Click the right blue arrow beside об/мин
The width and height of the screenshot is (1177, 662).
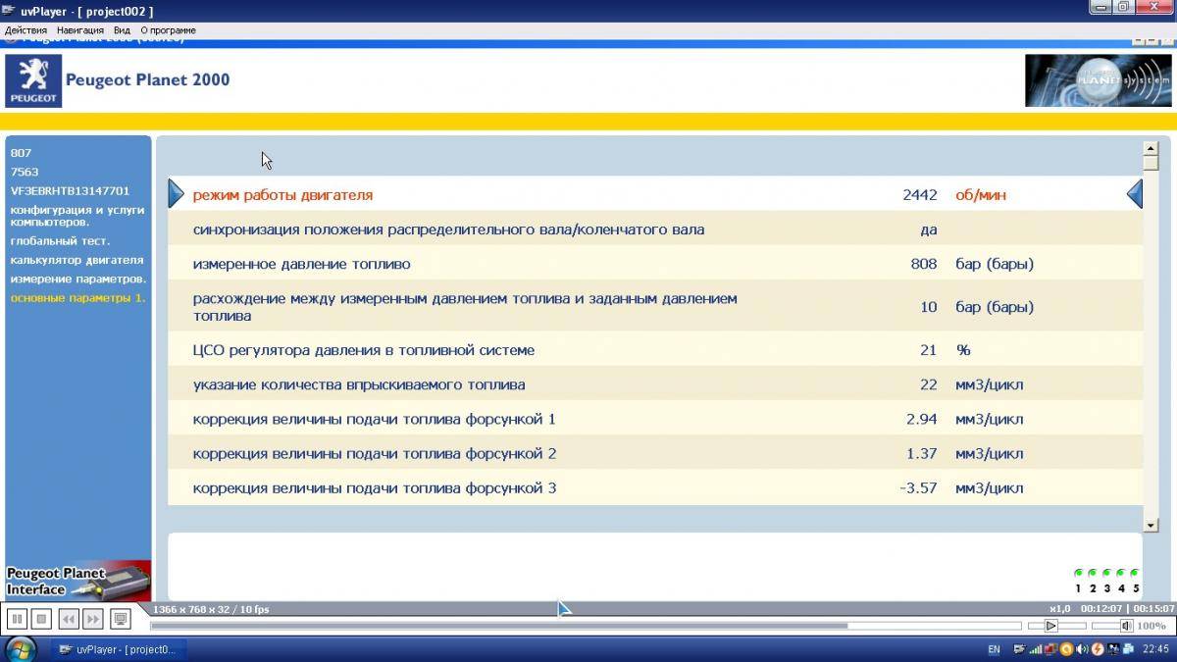tap(1135, 194)
